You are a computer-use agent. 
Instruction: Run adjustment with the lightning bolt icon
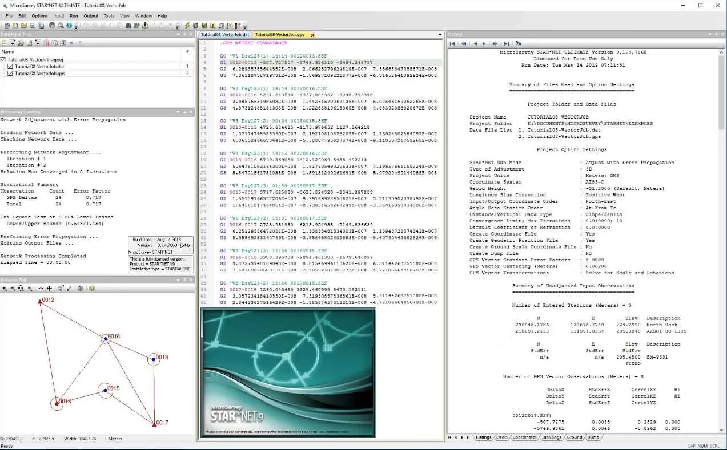click(187, 26)
